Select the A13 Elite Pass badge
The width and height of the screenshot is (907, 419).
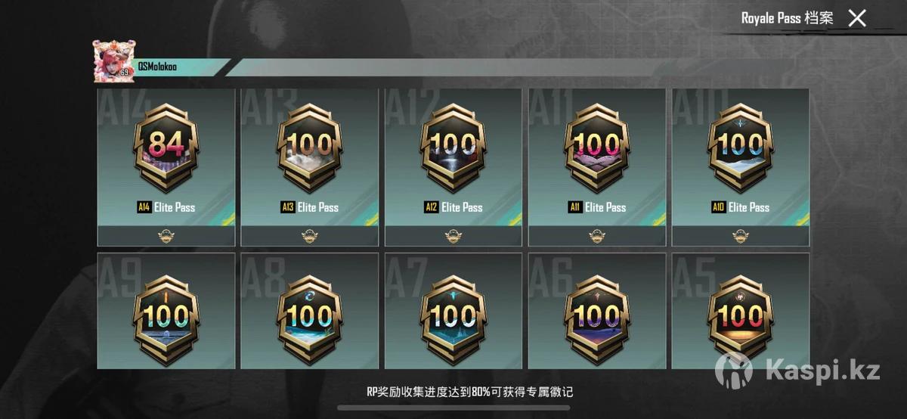pos(310,150)
